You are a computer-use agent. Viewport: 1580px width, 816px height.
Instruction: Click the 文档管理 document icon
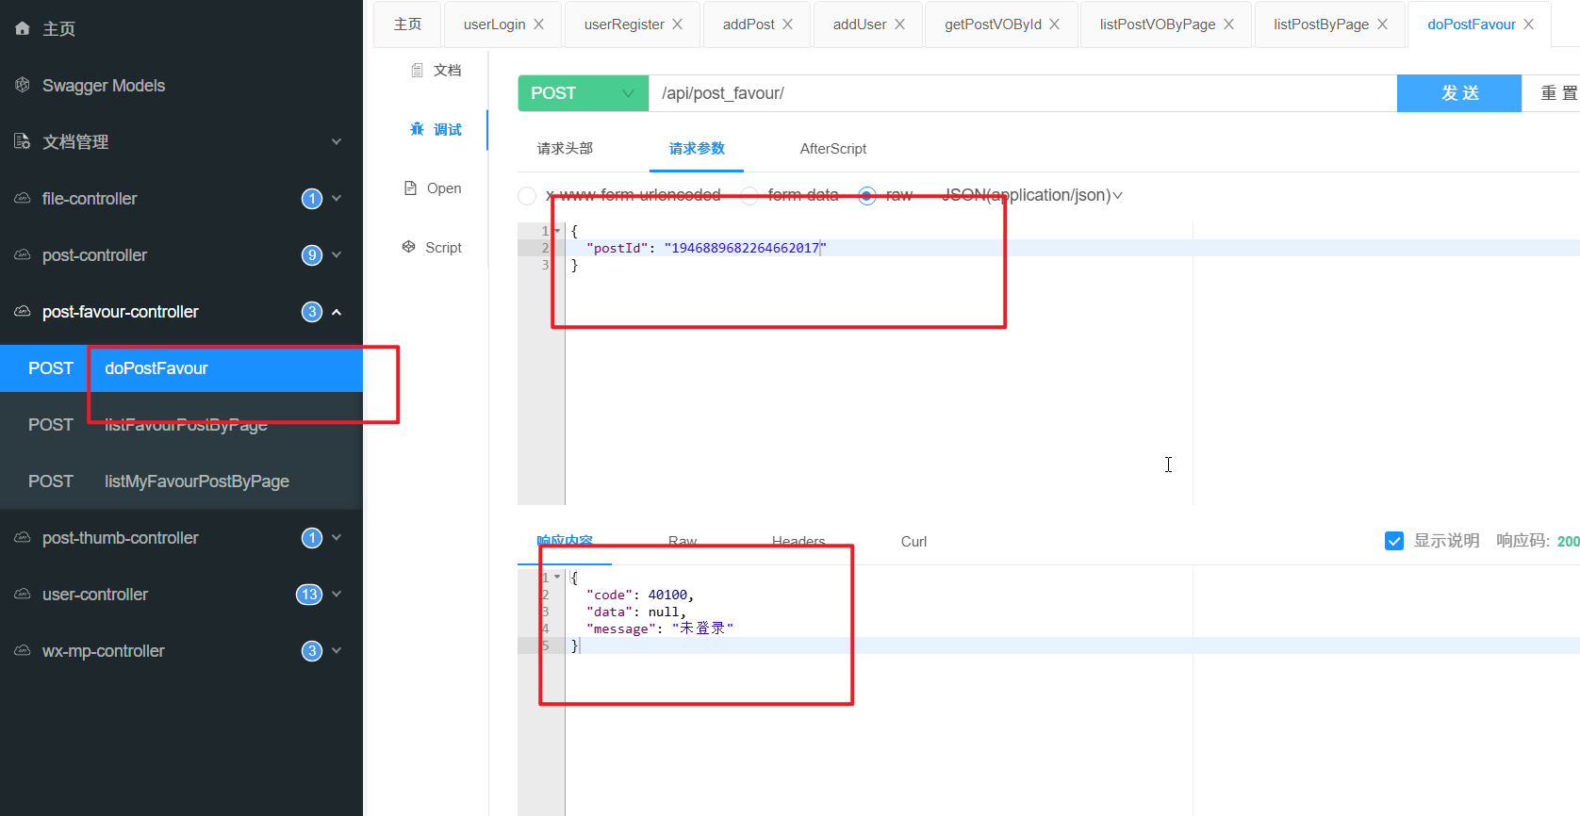23,141
